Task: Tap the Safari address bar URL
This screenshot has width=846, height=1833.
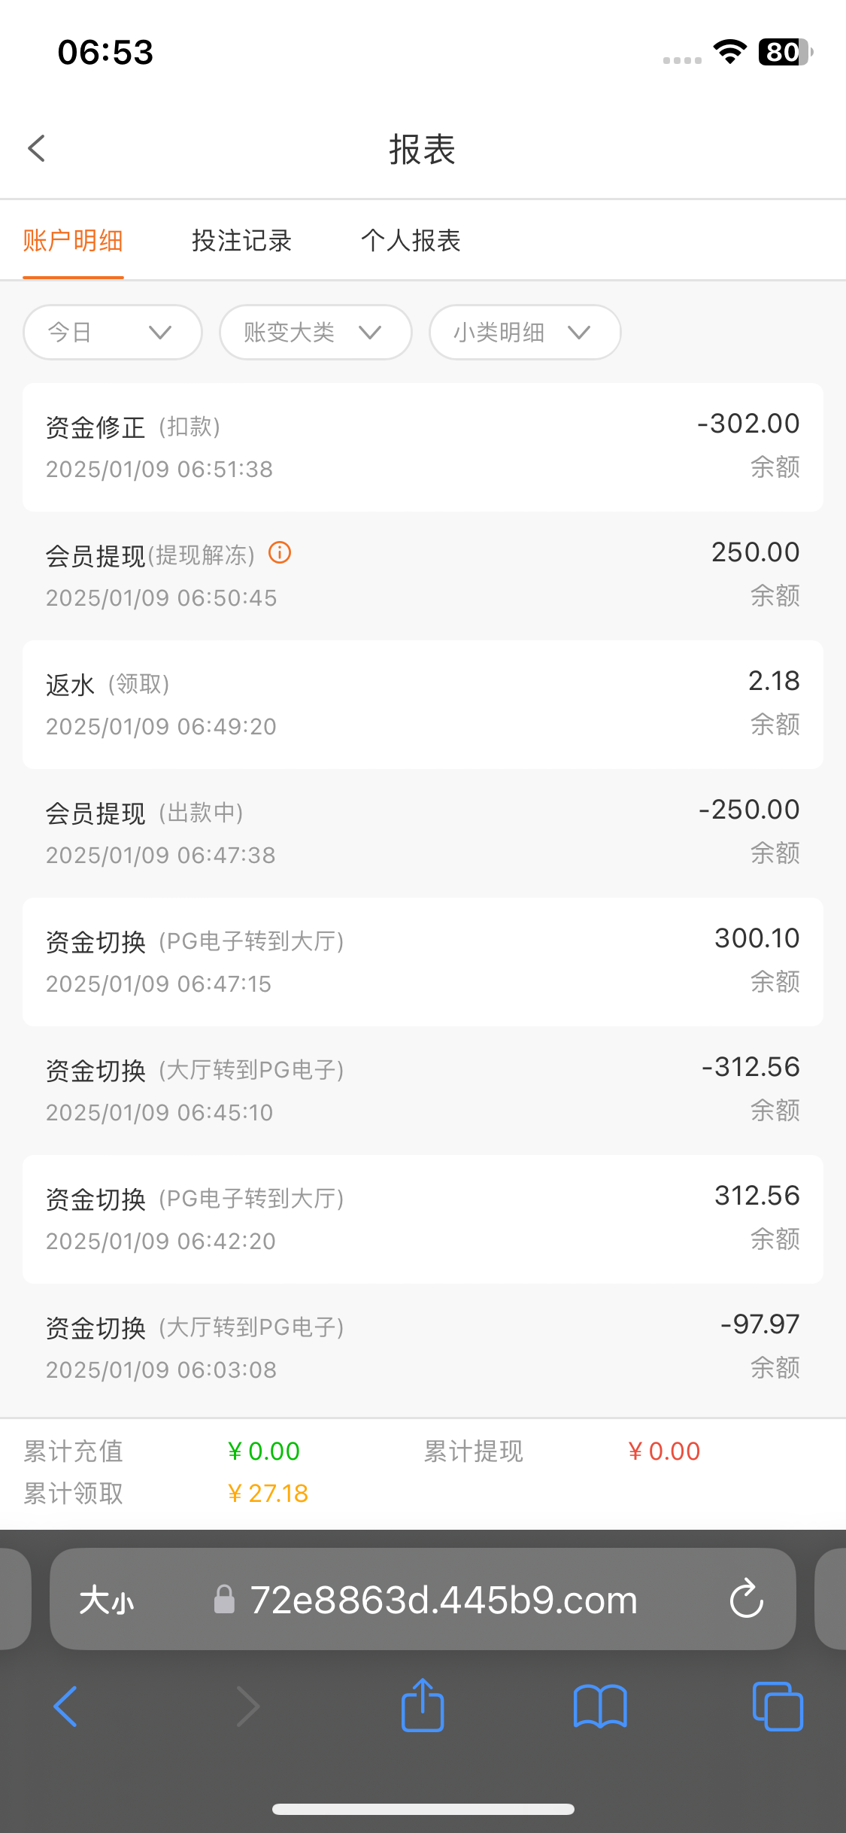Action: [x=444, y=1600]
